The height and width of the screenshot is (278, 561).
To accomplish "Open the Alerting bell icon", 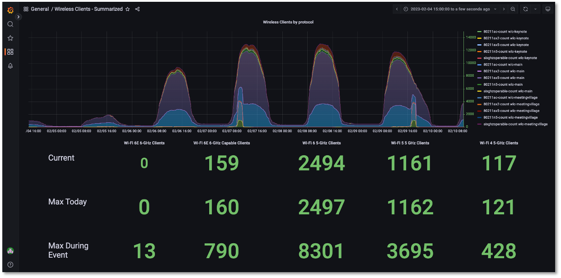I will (x=10, y=66).
